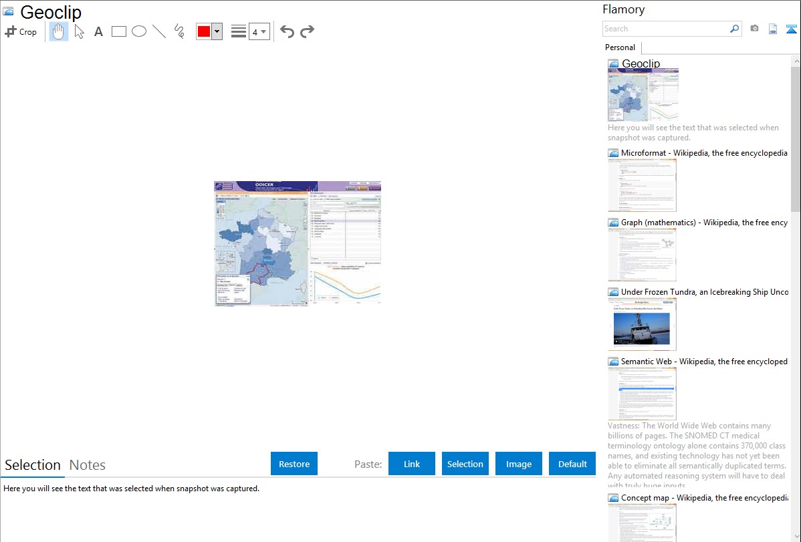This screenshot has width=801, height=542.
Task: Click the Flamory collapse-to-top icon
Action: coord(791,29)
